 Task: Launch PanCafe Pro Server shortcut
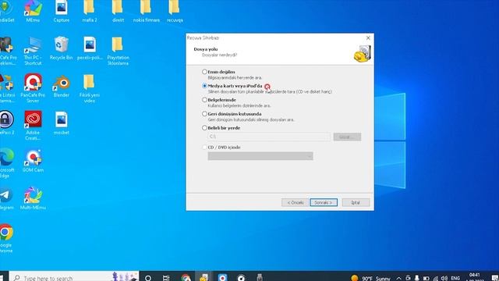pos(33,88)
